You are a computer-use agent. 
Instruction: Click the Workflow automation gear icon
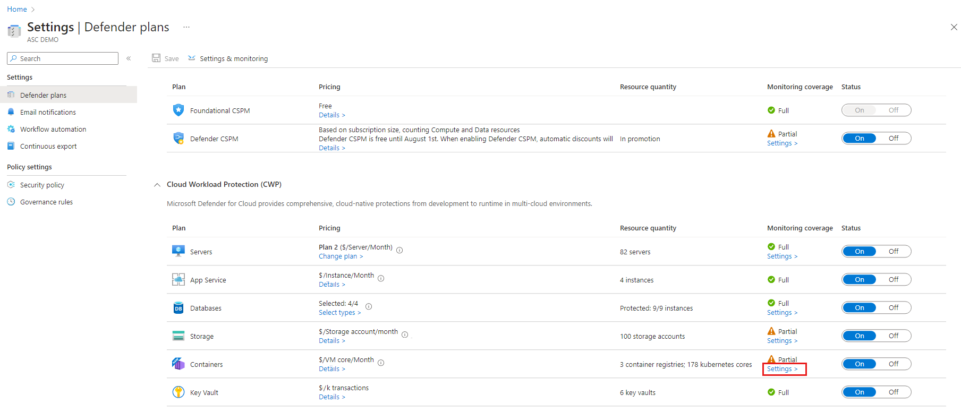click(x=11, y=128)
